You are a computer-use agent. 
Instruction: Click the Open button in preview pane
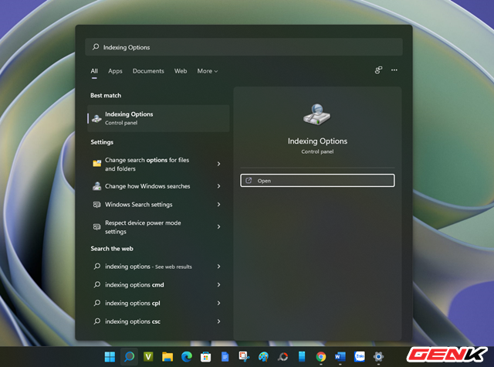click(317, 181)
